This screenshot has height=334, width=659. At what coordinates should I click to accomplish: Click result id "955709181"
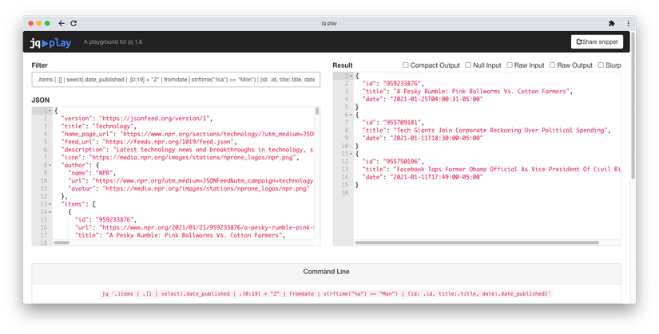(x=393, y=123)
